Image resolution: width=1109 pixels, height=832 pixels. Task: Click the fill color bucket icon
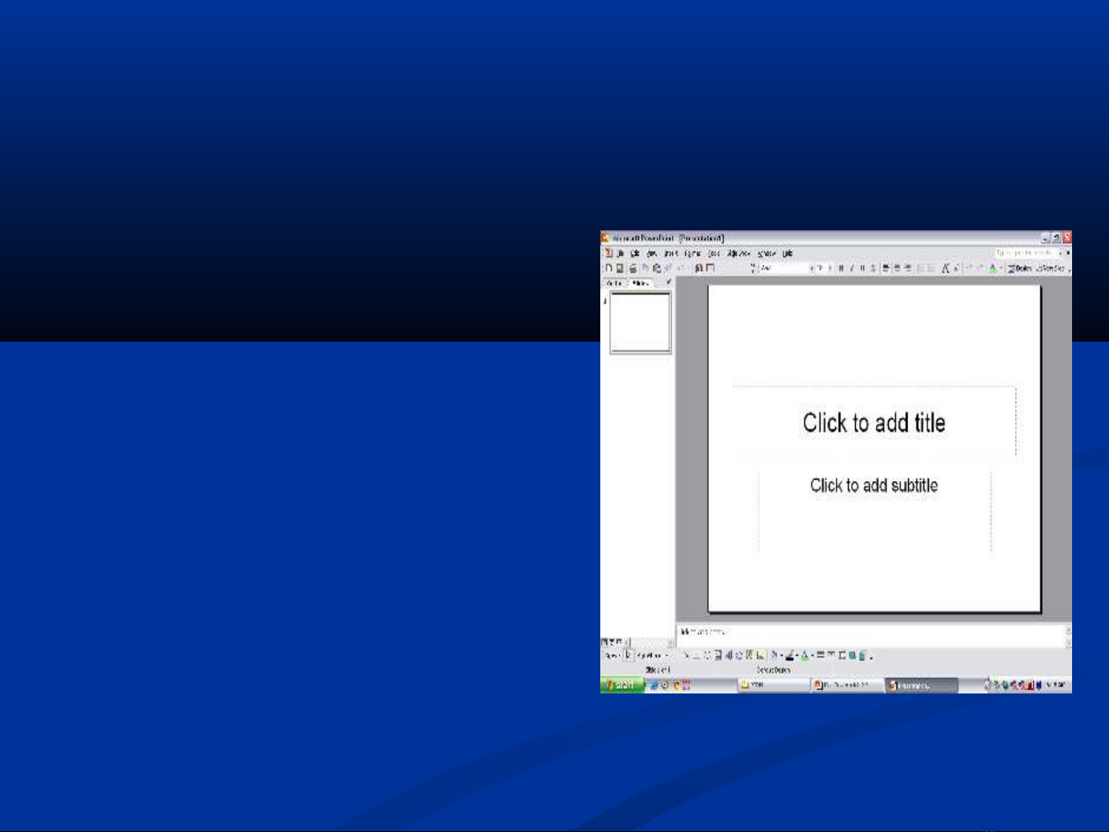pyautogui.click(x=774, y=656)
